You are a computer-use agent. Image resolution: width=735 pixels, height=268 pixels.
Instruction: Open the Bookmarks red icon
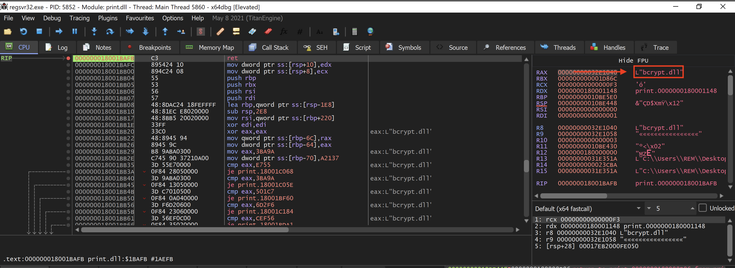(x=268, y=31)
